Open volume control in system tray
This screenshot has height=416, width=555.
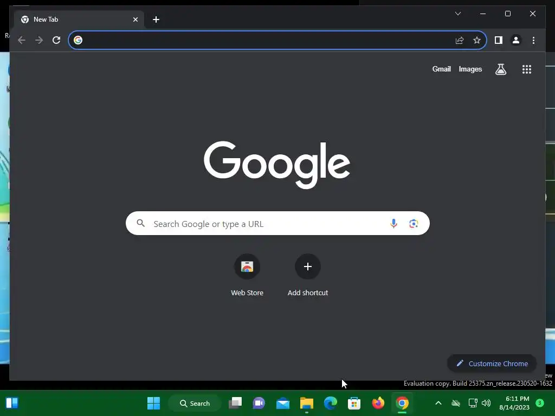486,403
